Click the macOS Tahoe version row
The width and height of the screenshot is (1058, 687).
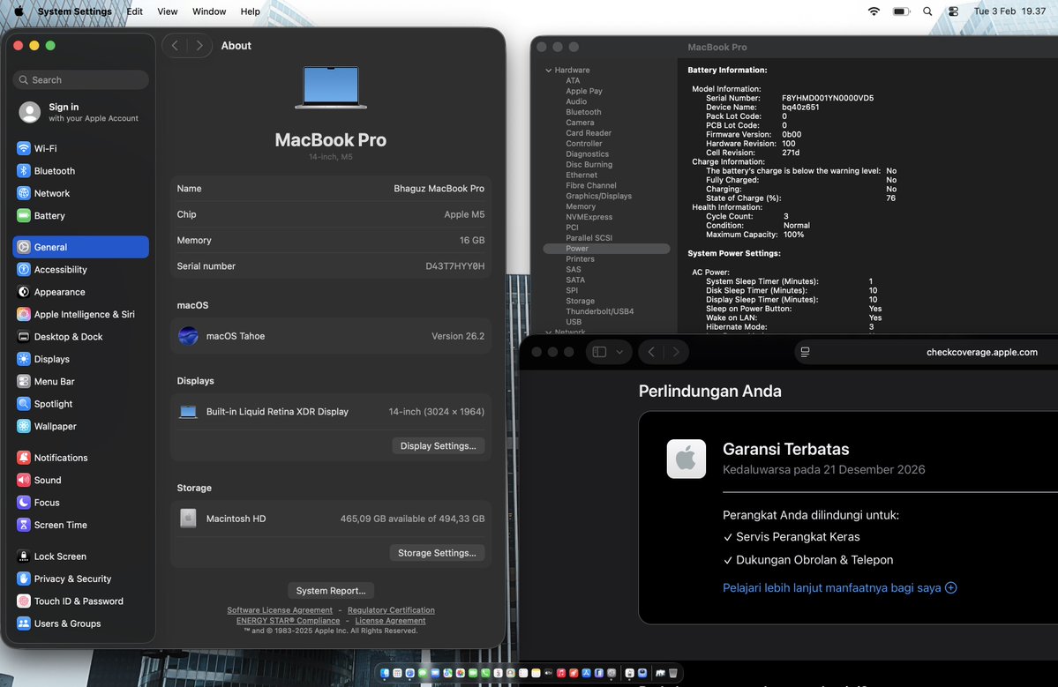pos(331,336)
